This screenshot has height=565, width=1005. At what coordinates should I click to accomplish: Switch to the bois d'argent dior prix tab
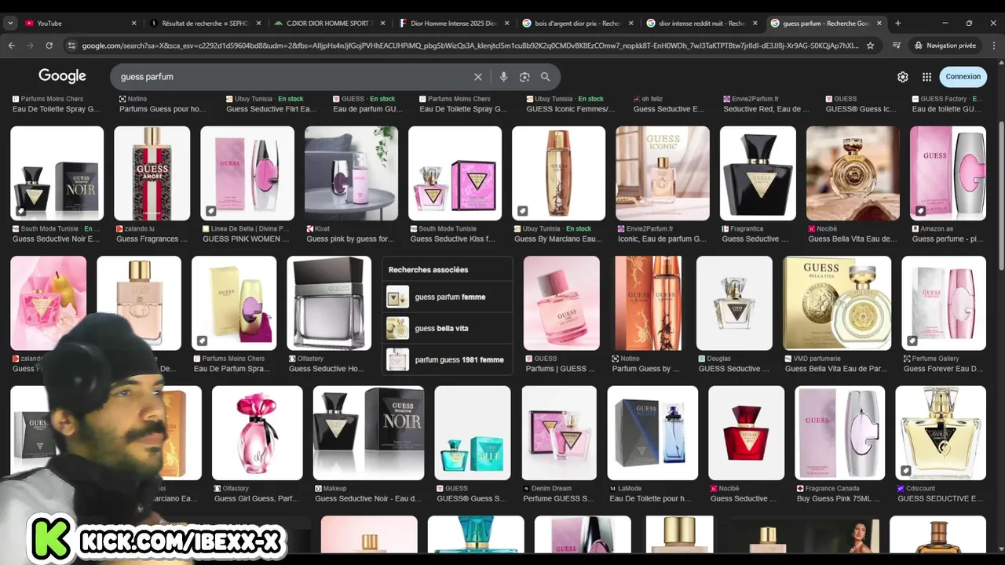pos(576,23)
